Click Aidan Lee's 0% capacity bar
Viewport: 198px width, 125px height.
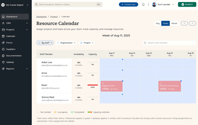click(93, 62)
